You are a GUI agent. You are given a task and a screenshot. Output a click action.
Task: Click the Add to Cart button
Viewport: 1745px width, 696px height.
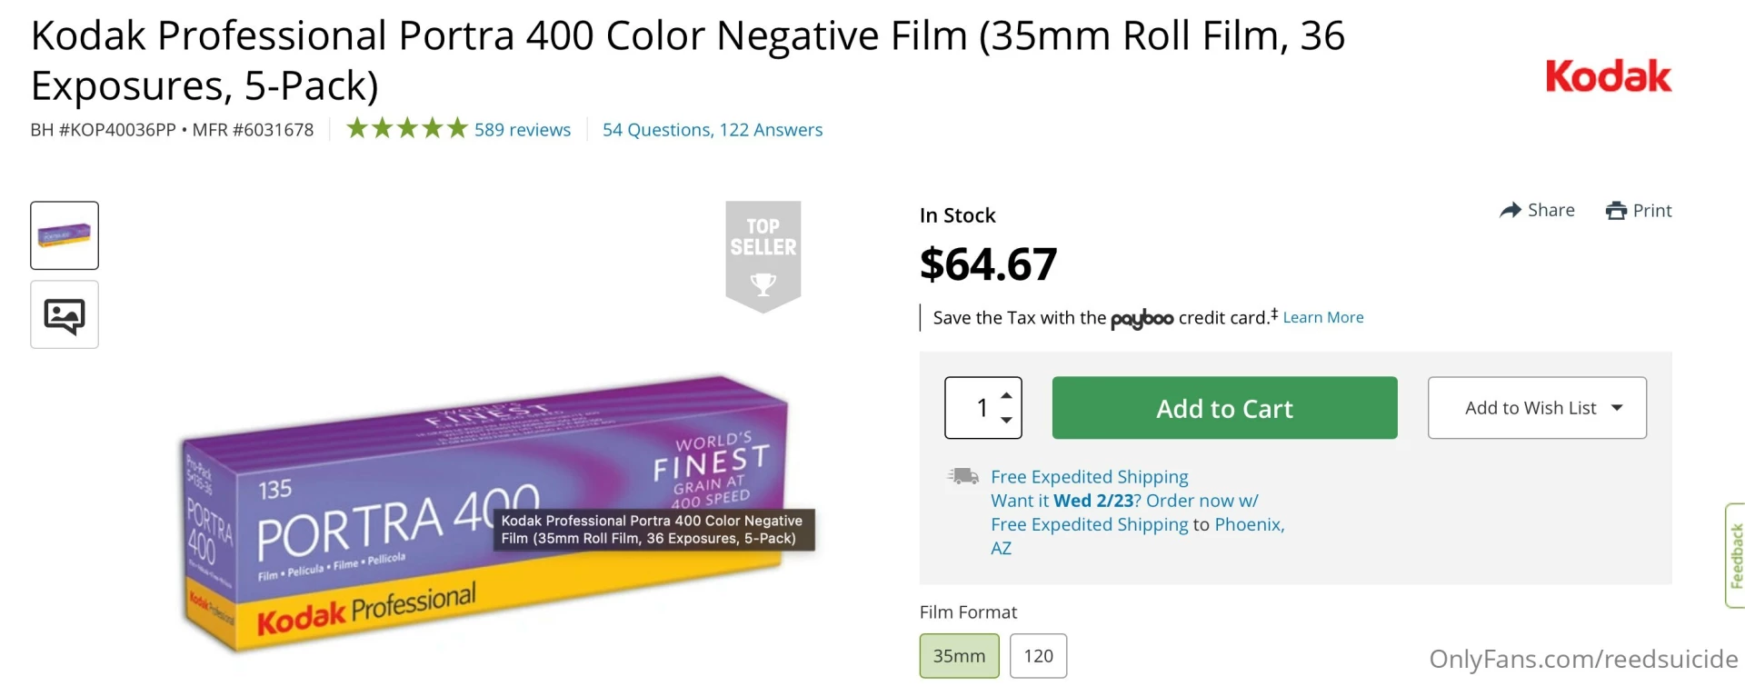click(1224, 408)
